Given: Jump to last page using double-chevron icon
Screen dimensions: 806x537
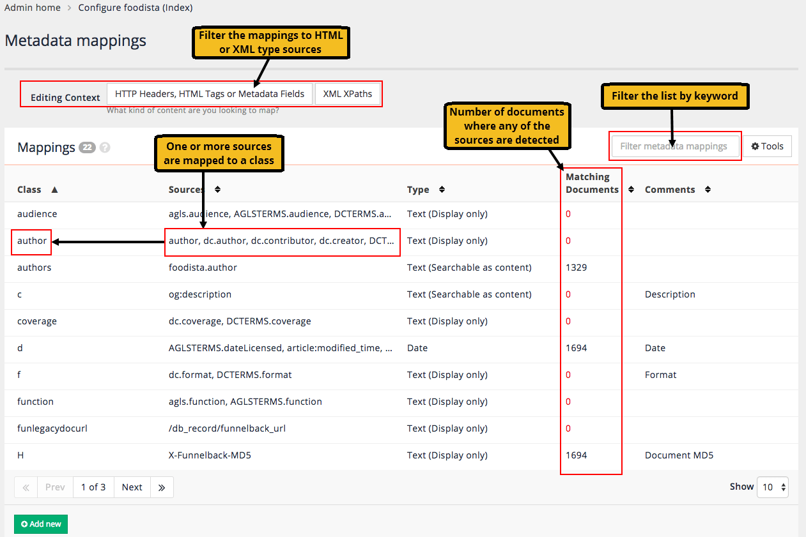Looking at the screenshot, I should 162,487.
